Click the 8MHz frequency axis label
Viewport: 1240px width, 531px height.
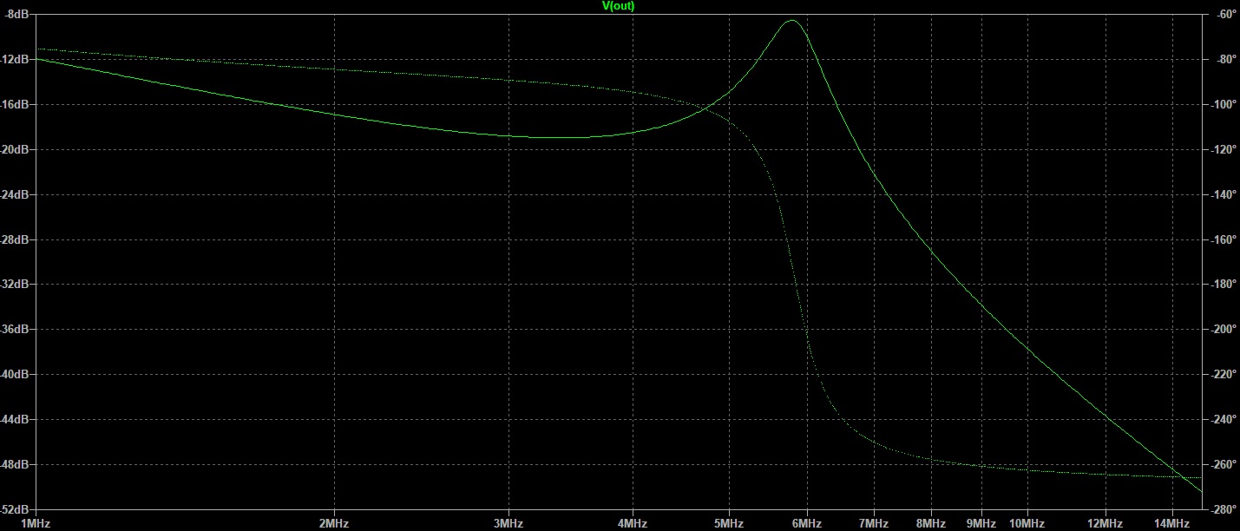(x=931, y=524)
